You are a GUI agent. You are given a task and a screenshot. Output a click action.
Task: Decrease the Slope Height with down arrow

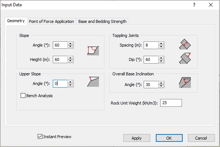pyautogui.click(x=70, y=61)
